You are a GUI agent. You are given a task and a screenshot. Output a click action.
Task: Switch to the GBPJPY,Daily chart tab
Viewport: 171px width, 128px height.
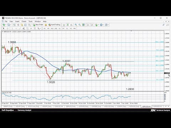(x=8, y=107)
